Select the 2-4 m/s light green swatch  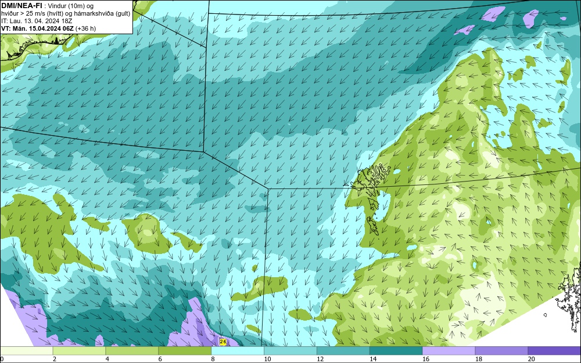click(79, 351)
